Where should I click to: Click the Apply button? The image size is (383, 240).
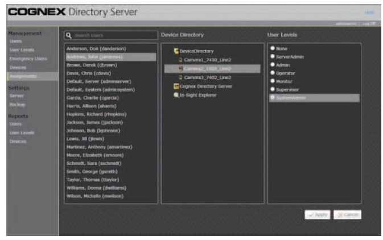pyautogui.click(x=318, y=214)
